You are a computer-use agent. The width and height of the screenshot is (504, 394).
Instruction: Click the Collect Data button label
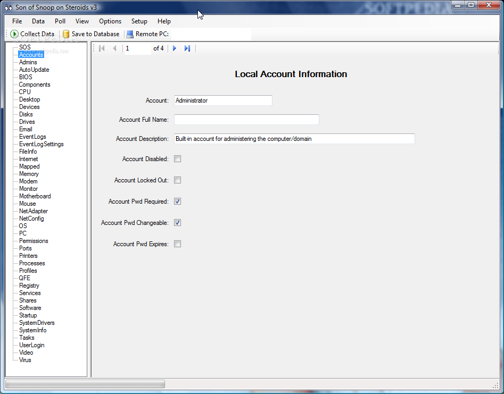[x=37, y=34]
